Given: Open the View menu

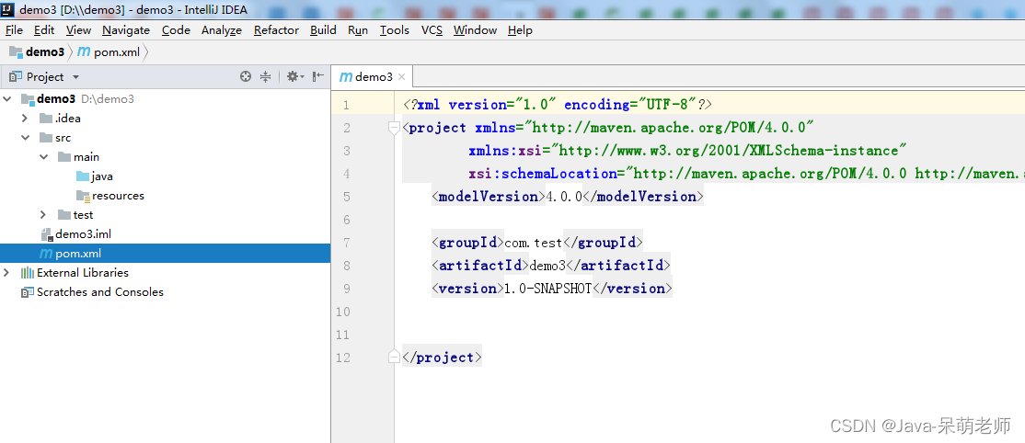Looking at the screenshot, I should click(78, 30).
